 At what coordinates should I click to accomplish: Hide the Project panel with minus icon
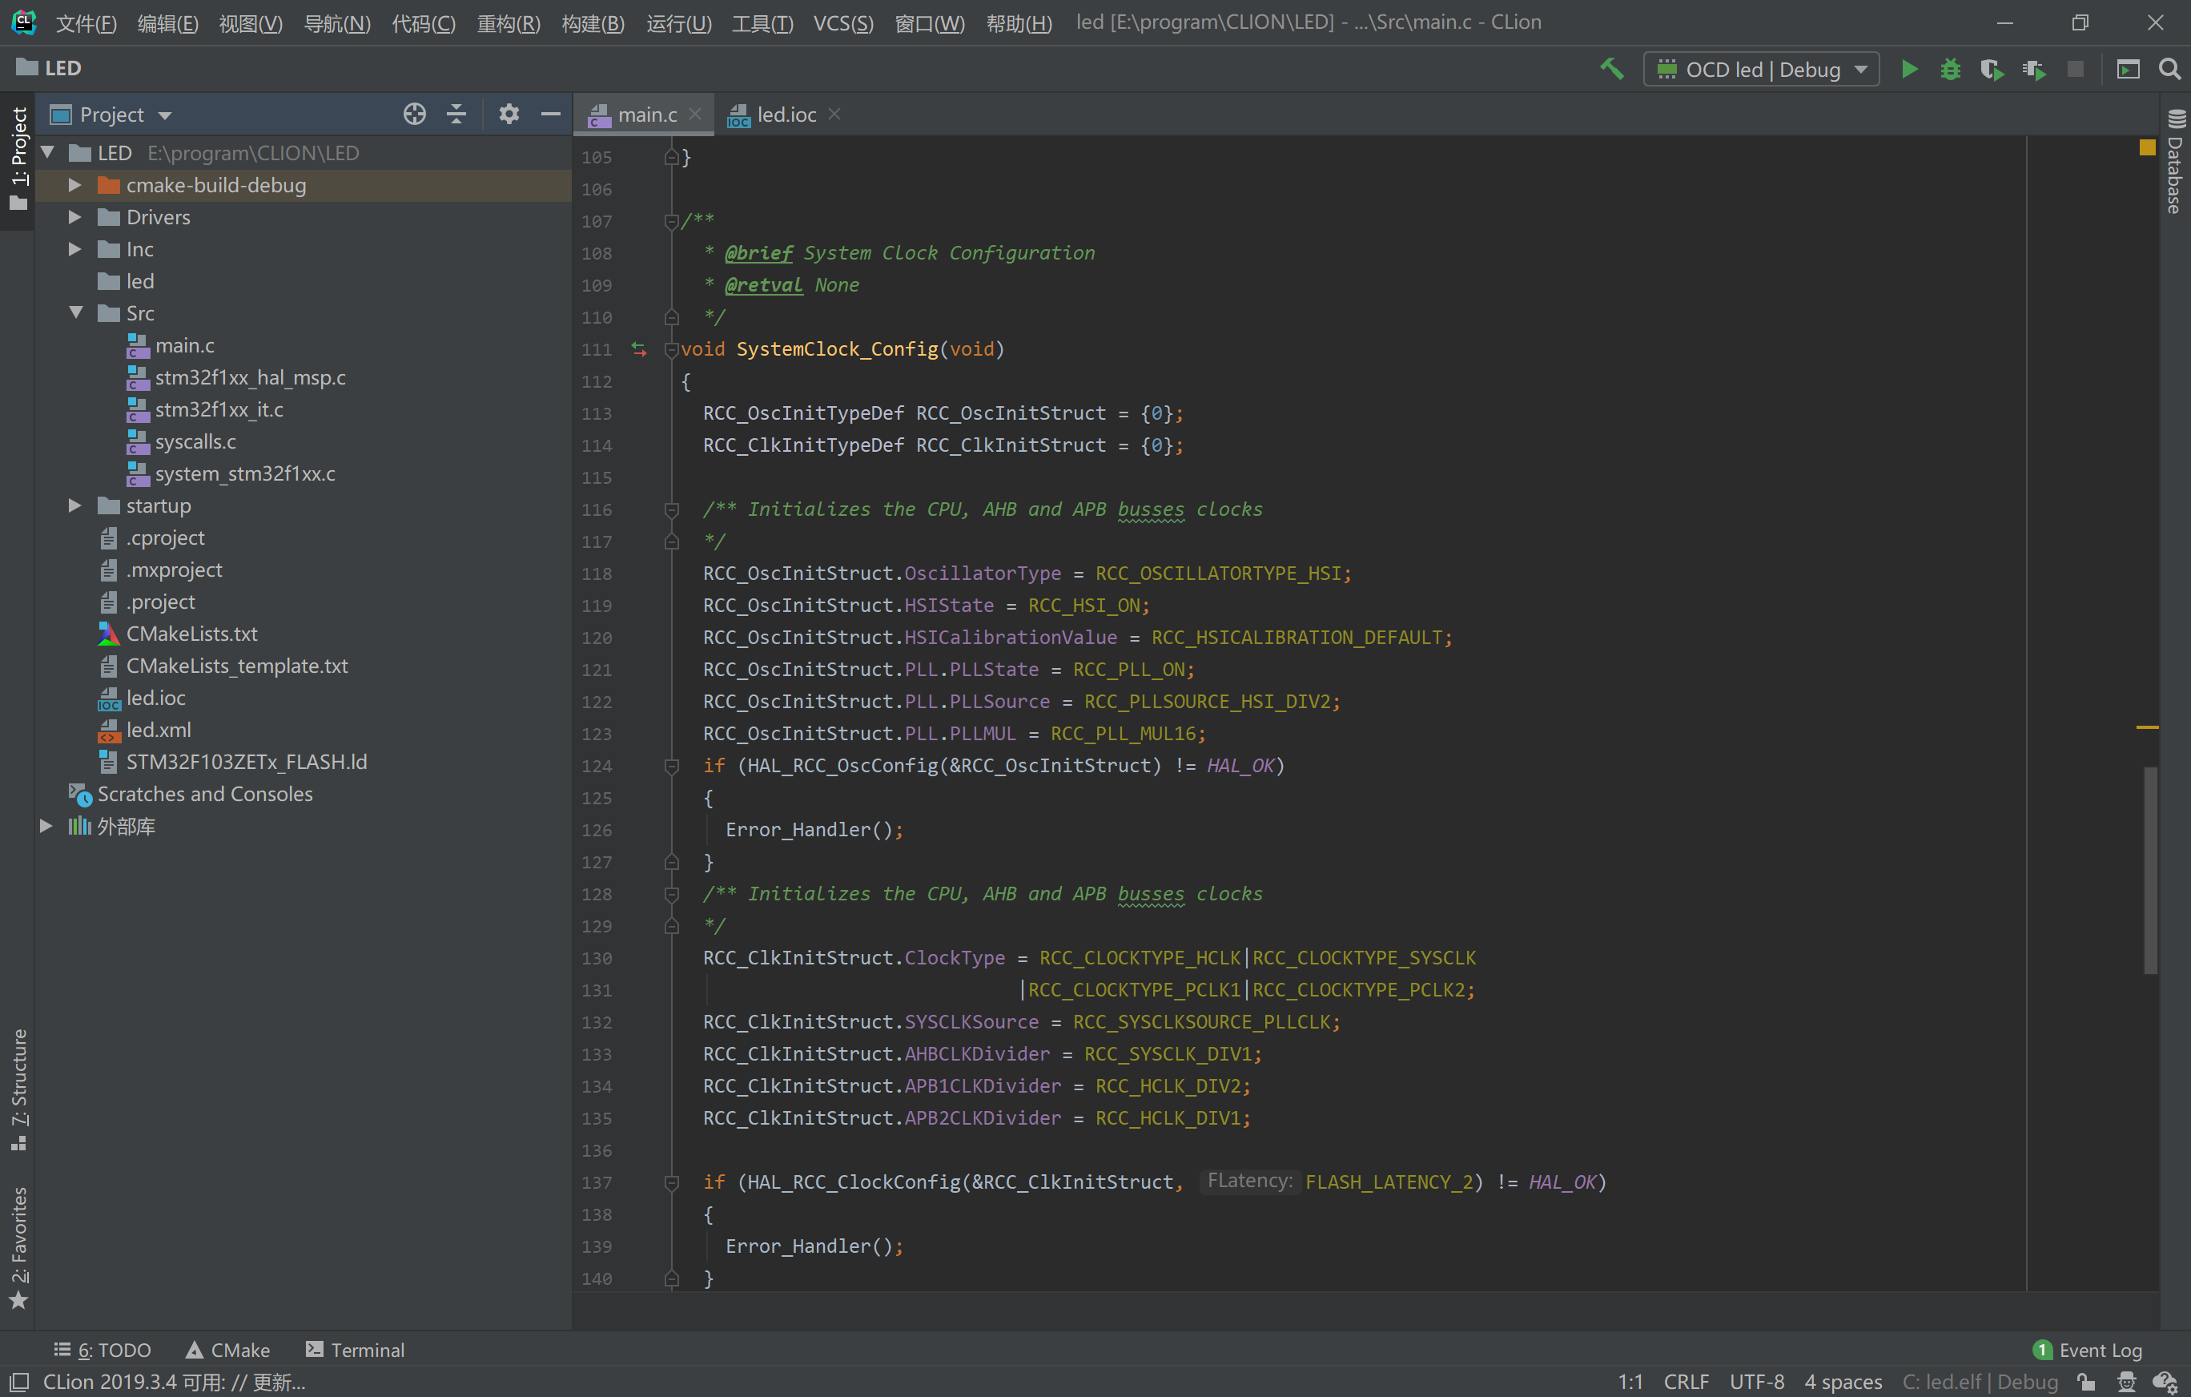(x=550, y=114)
